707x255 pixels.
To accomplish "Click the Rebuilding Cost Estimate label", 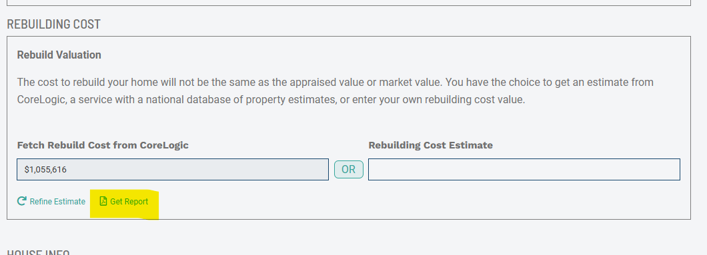I will pyautogui.click(x=431, y=145).
